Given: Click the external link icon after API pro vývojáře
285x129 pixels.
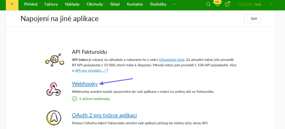Looking at the screenshot, I should click(106, 71).
